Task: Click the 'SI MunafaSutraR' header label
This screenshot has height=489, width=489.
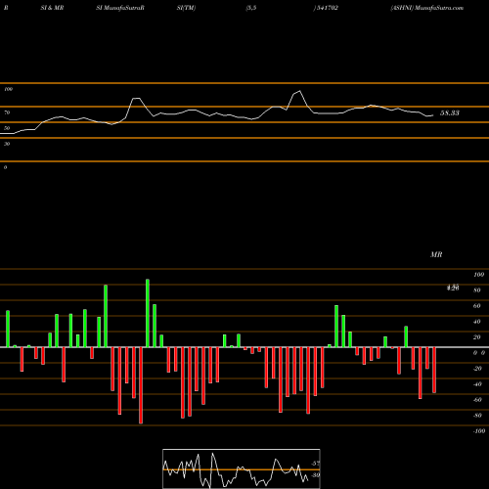Action: pyautogui.click(x=120, y=8)
